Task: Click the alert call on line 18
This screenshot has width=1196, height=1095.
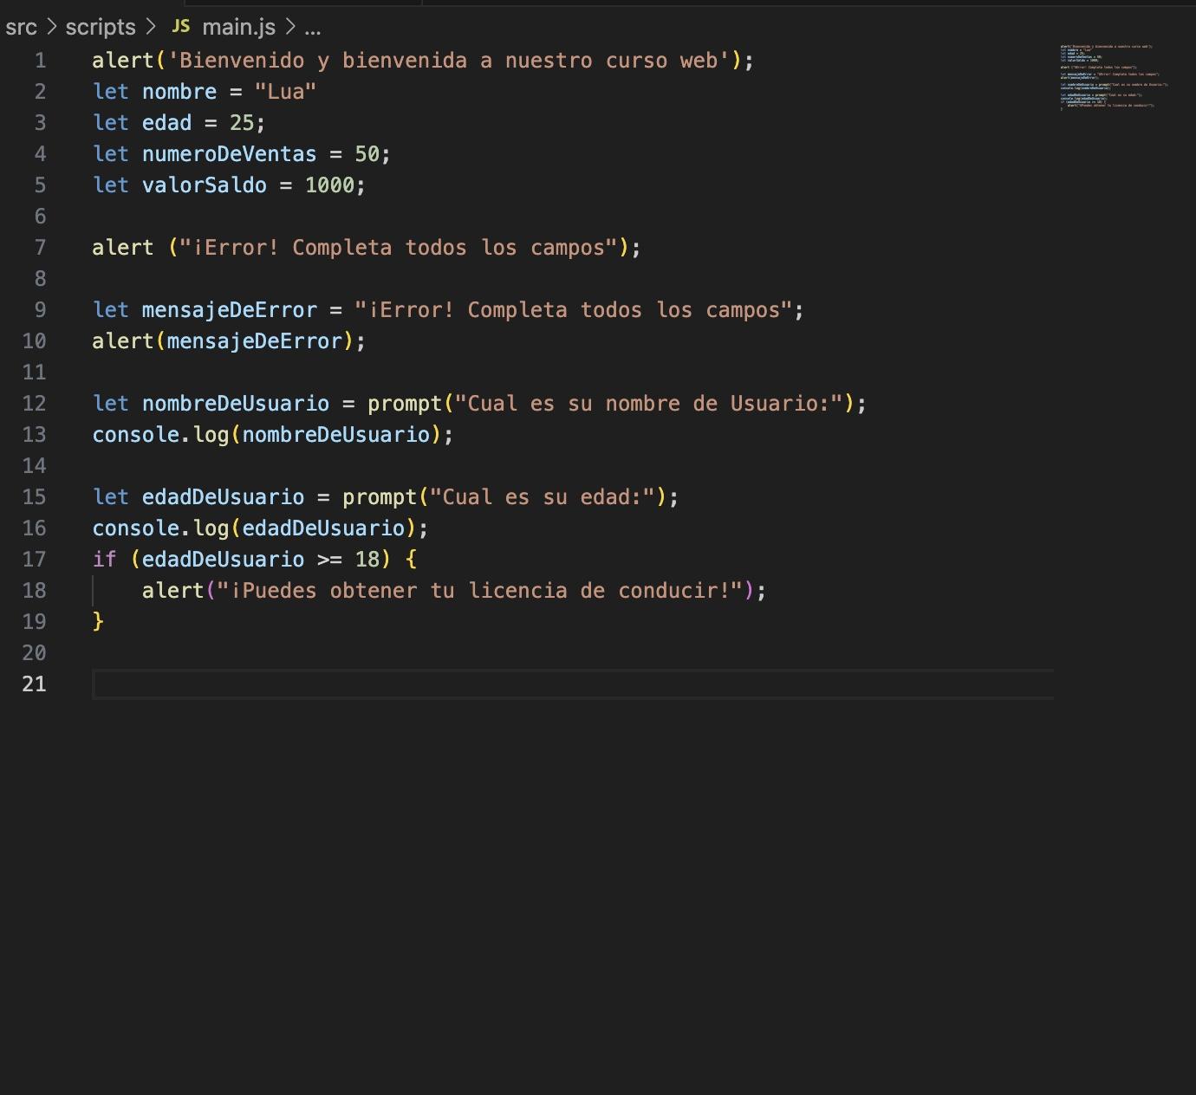Action: pyautogui.click(x=173, y=591)
